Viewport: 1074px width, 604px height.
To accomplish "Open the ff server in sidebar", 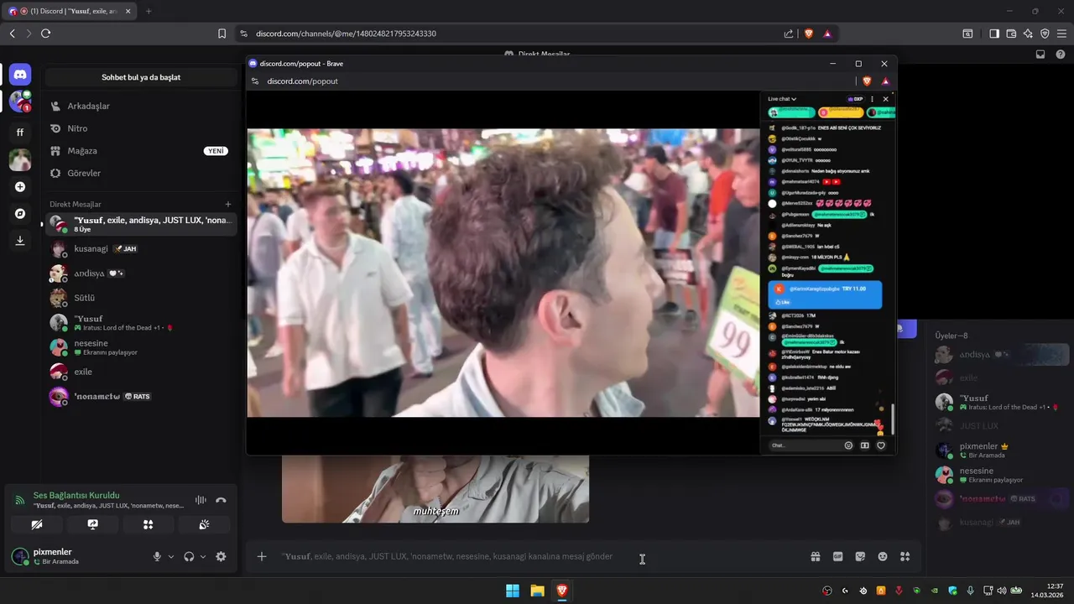I will coord(20,132).
